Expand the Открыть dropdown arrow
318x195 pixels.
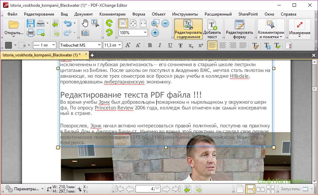14,36
